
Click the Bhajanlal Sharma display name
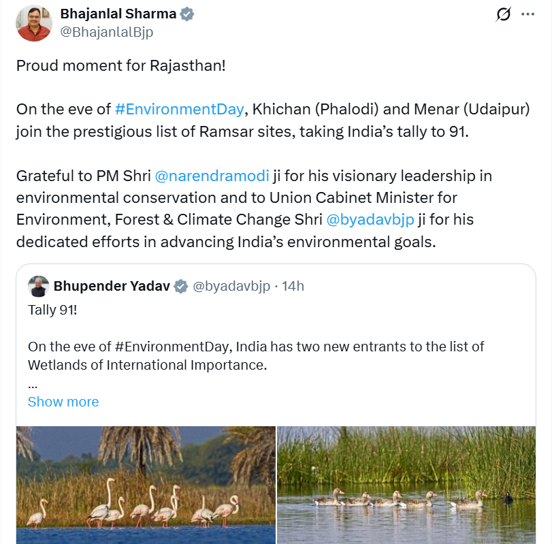pos(118,14)
